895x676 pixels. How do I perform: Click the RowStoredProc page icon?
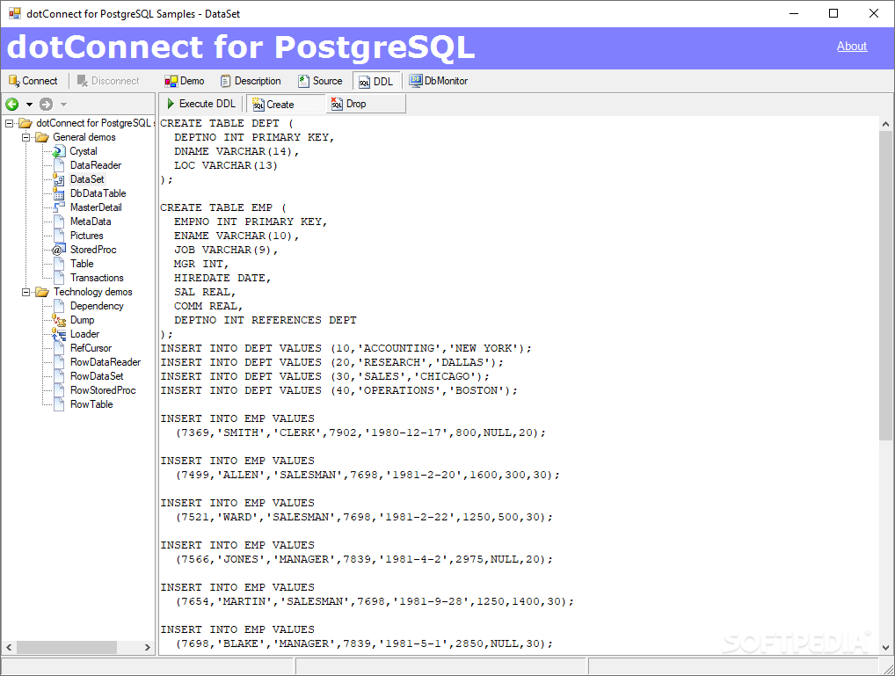[59, 390]
